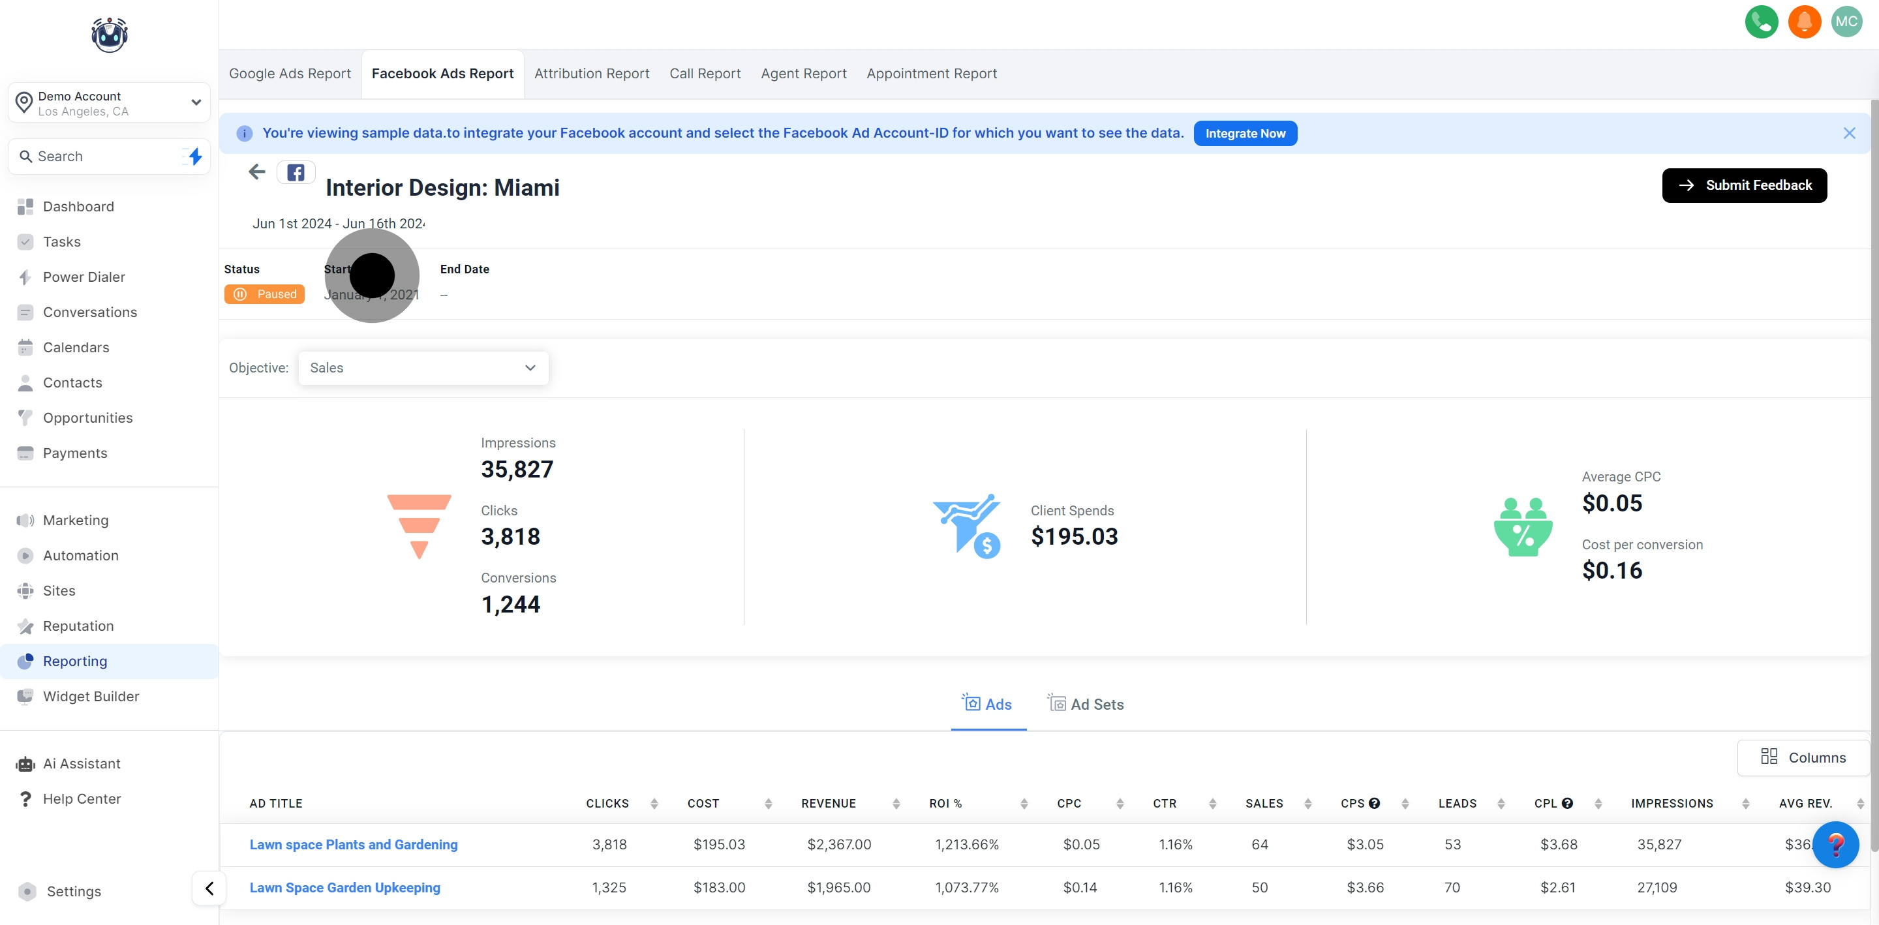This screenshot has height=925, width=1879.
Task: Open Lawn Space Garden Upkeeping ad link
Action: [345, 888]
